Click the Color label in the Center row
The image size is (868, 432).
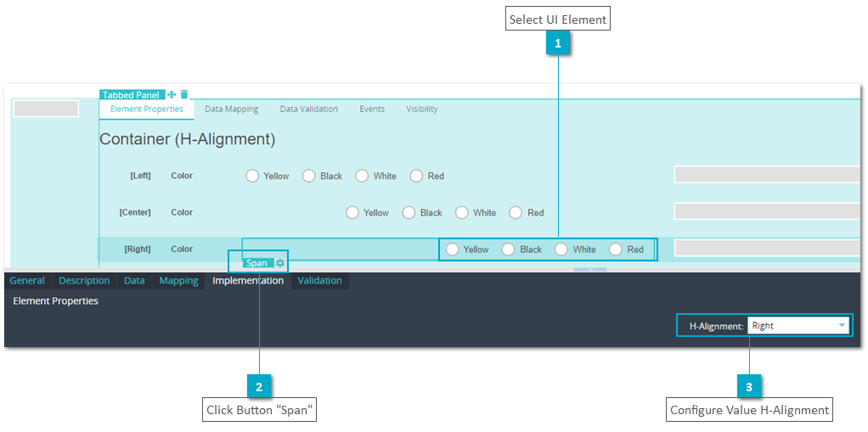pos(182,212)
